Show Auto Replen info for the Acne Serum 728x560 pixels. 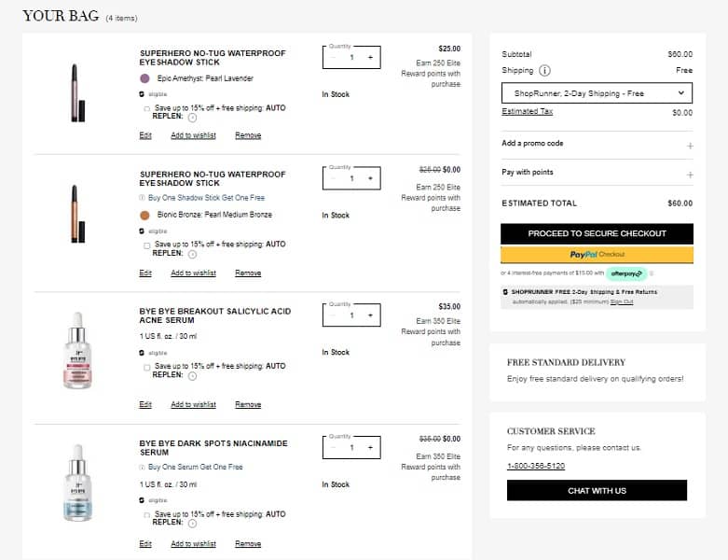[x=193, y=376]
